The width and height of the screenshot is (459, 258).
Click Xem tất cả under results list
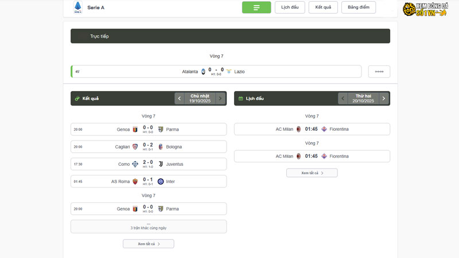click(149, 244)
